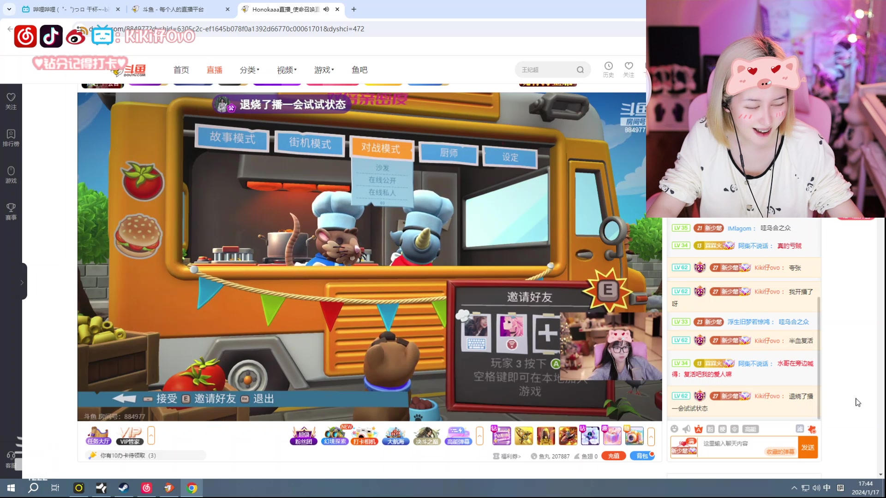
Task: Open the 打卡相机 camera icon
Action: [x=365, y=435]
